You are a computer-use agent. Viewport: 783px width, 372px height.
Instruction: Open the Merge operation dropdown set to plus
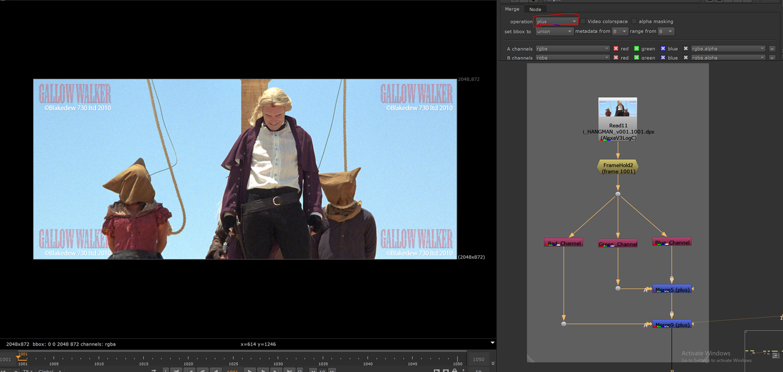pyautogui.click(x=556, y=21)
